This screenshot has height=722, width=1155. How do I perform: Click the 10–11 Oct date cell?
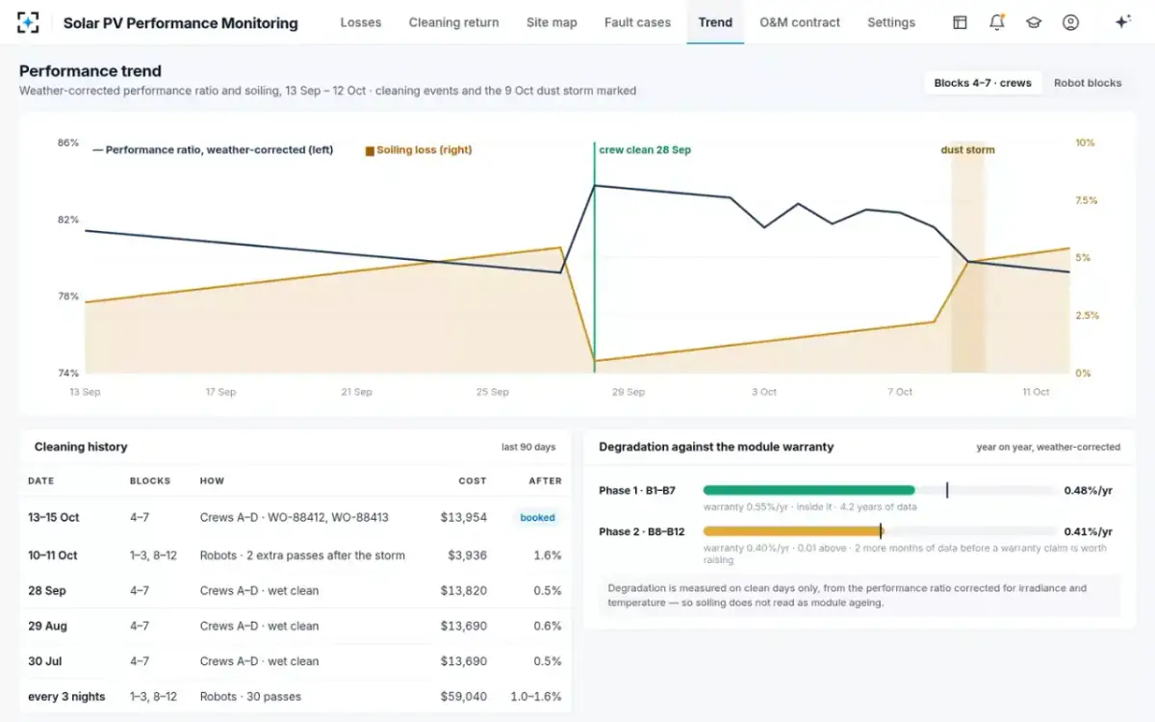[x=53, y=555]
